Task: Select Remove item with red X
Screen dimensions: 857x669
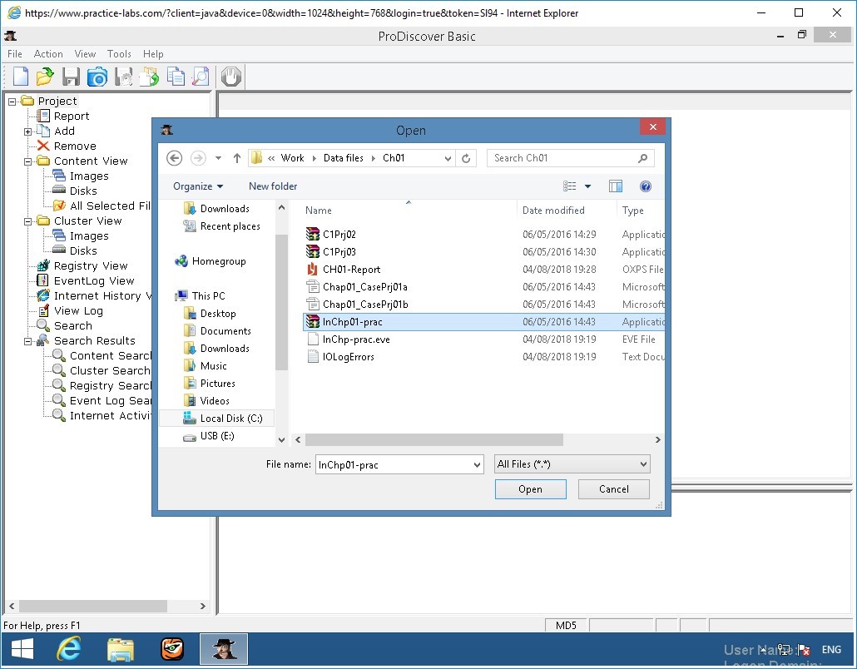Action: [75, 146]
